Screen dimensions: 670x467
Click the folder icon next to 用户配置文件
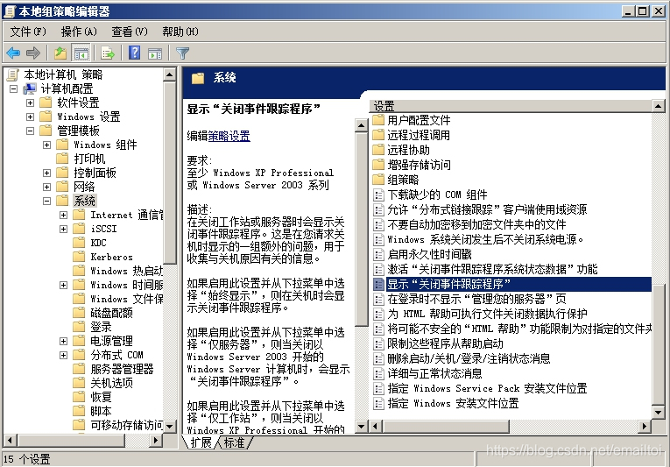coord(378,120)
